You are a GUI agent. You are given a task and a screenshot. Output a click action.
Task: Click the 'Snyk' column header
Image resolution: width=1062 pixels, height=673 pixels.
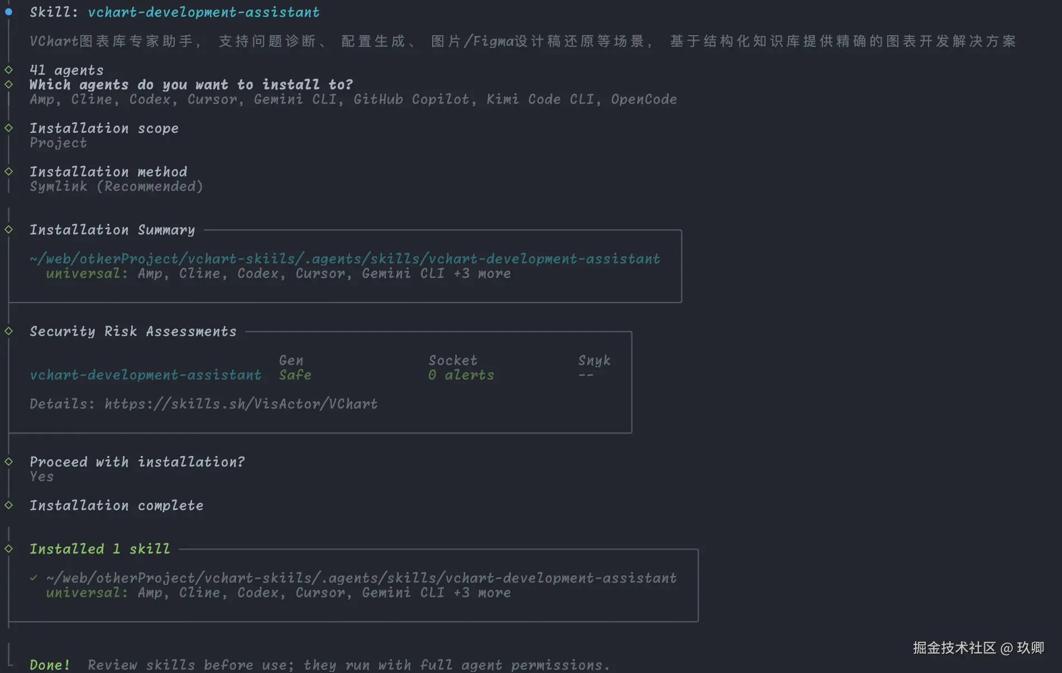[x=594, y=360]
